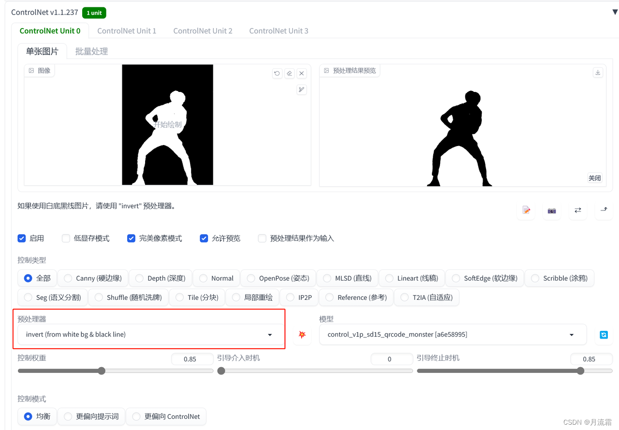Screen dimensions: 619x430
Task: Select the OpenPose (姿态) control type
Action: click(x=278, y=278)
